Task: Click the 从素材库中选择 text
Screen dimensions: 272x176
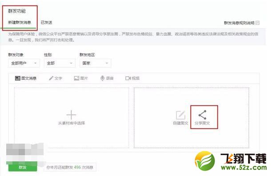Action: [x=72, y=123]
